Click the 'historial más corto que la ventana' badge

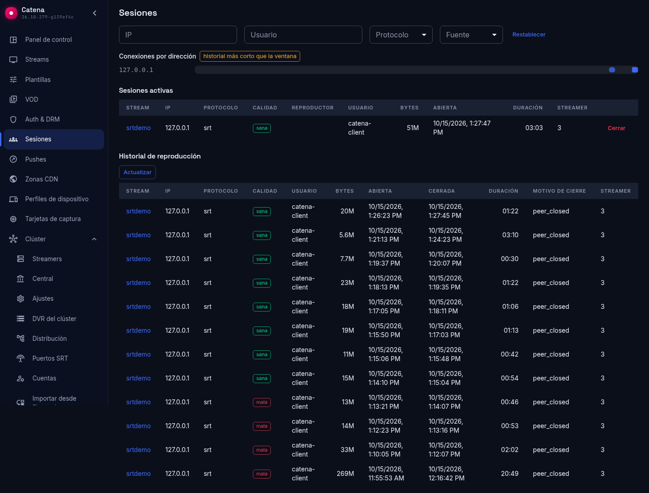(250, 56)
